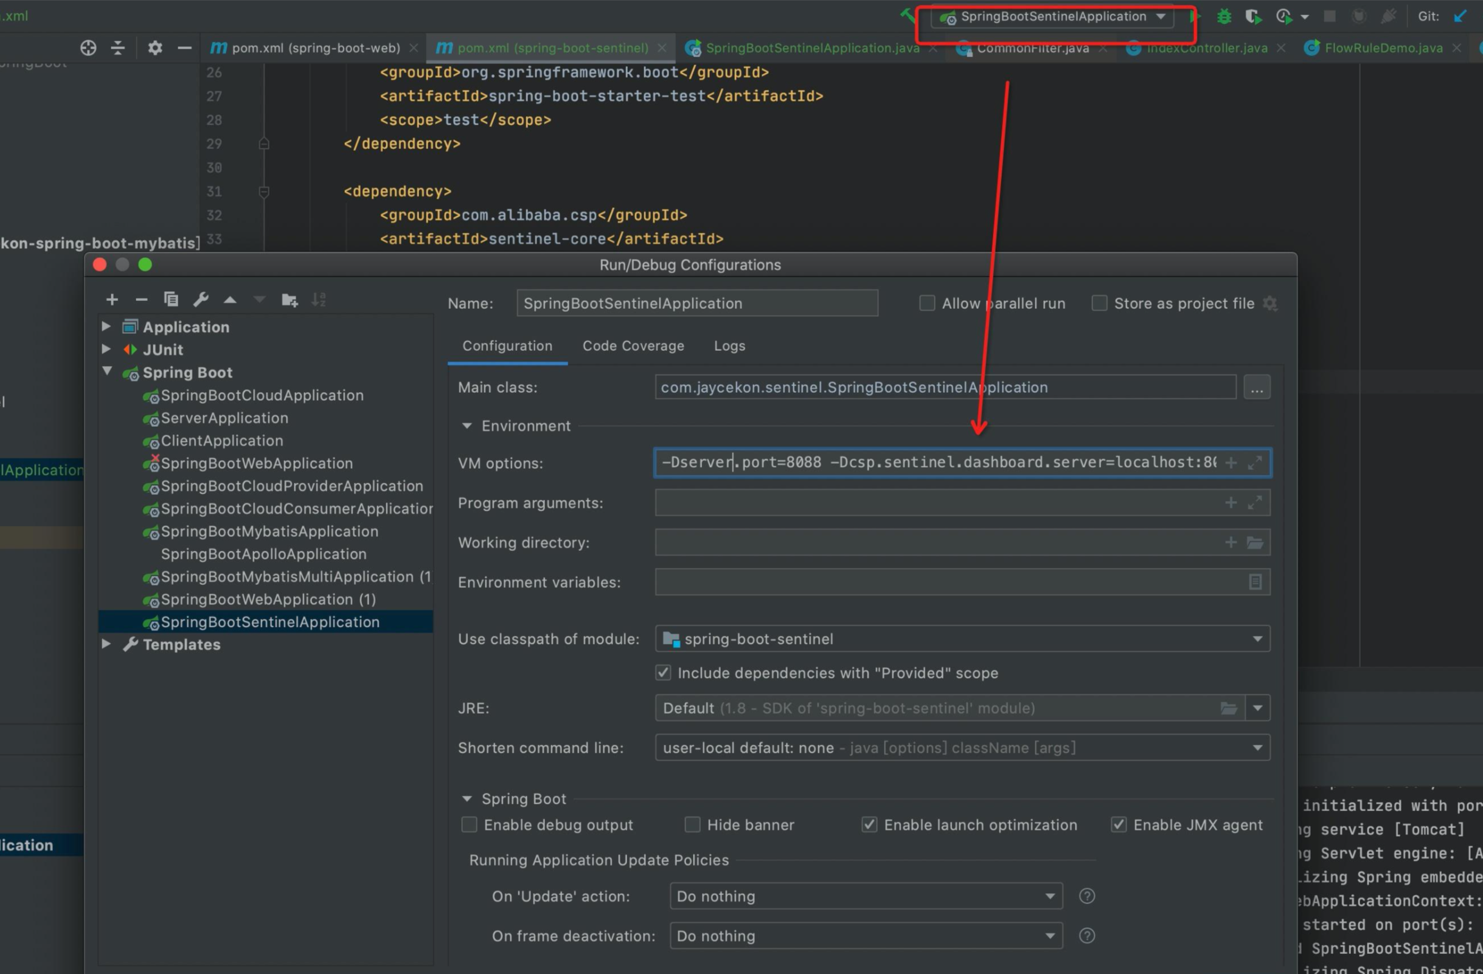The width and height of the screenshot is (1483, 974).
Task: Click the copy configuration icon
Action: 170,299
